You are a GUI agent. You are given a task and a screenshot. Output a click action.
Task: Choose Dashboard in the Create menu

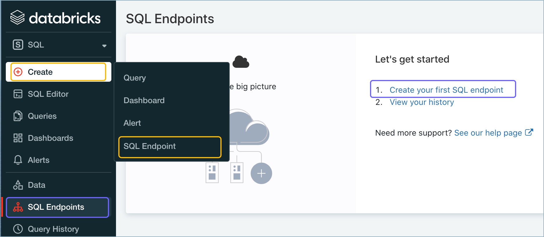[144, 100]
